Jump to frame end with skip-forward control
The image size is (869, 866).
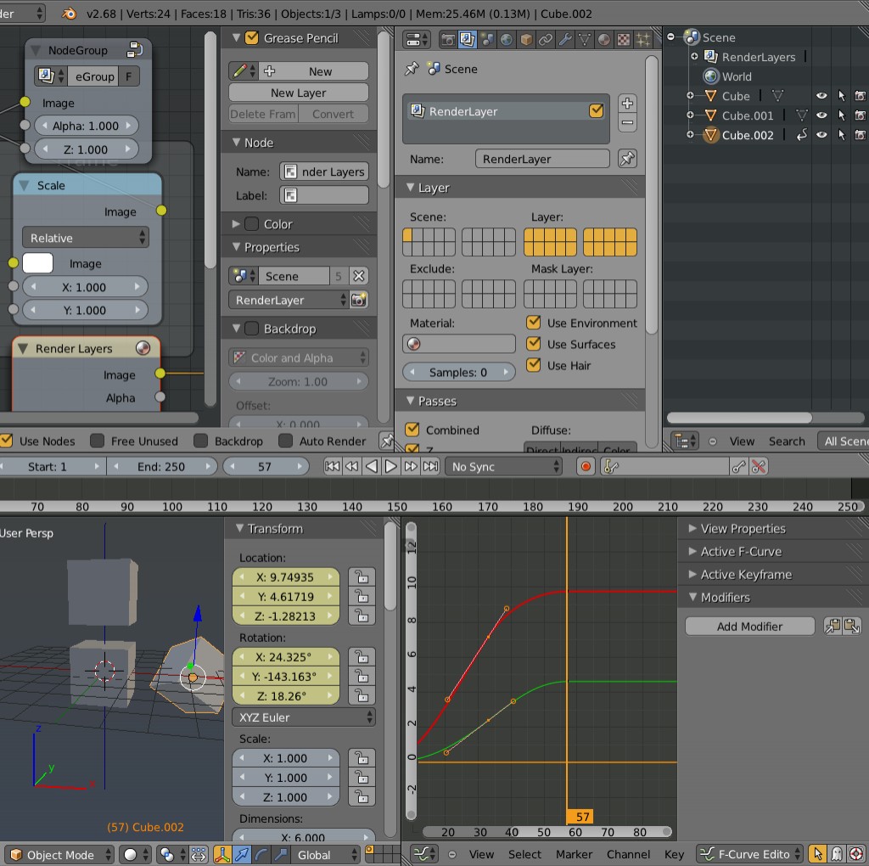[x=430, y=466]
